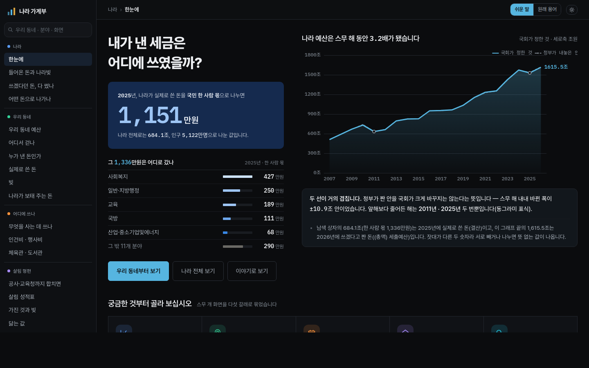The height and width of the screenshot is (368, 589).
Task: Switch to 쉬운 말 wording mode
Action: [522, 9]
